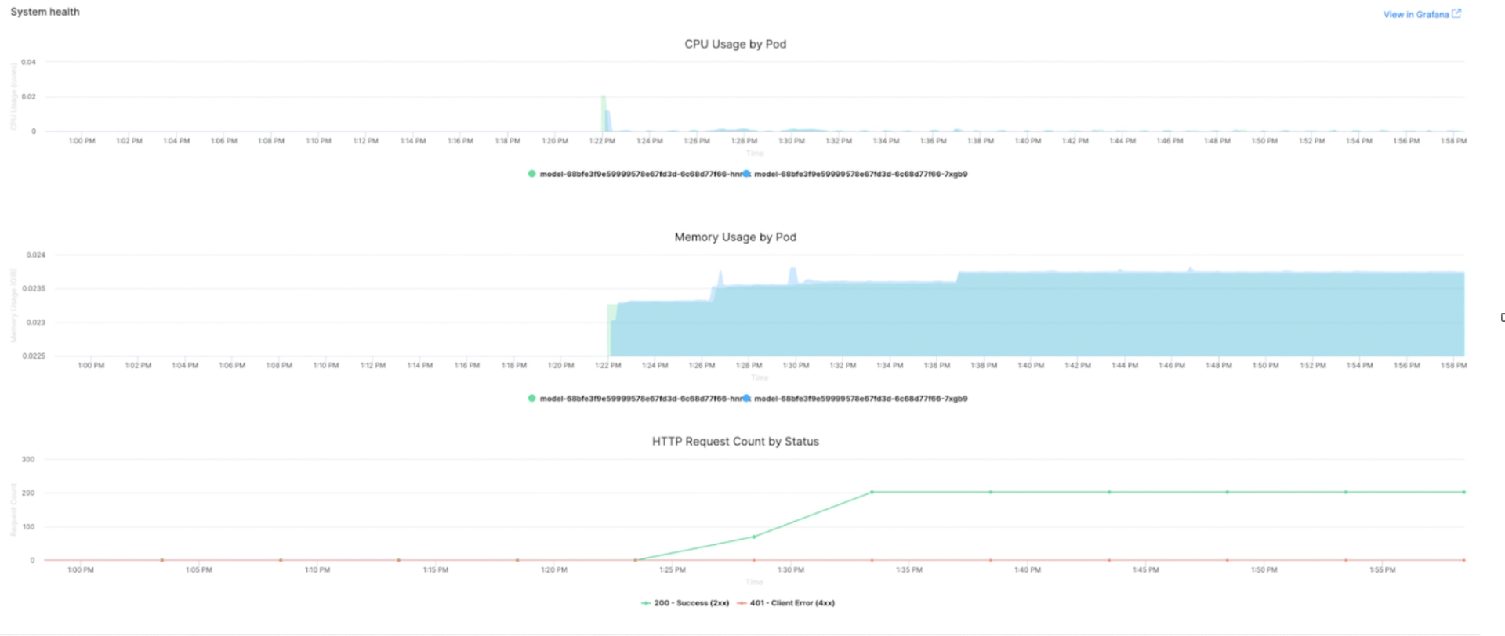This screenshot has width=1505, height=636.
Task: Click the last green success point at chart's right edge
Action: 1463,492
